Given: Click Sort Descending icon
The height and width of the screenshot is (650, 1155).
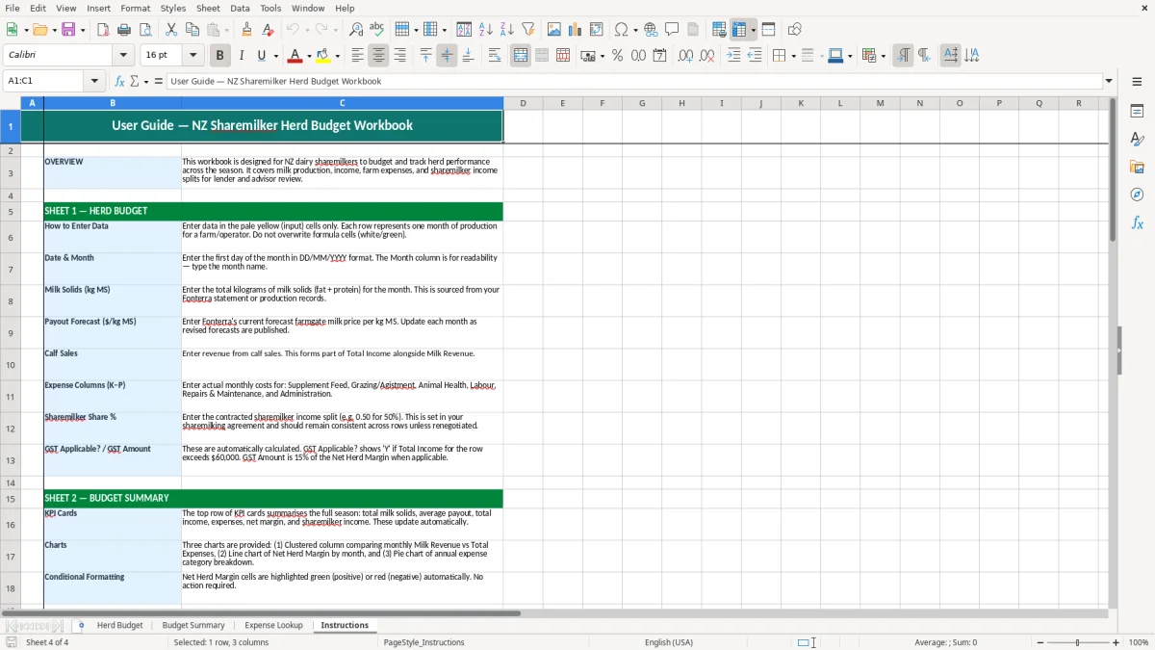Looking at the screenshot, I should [x=506, y=30].
